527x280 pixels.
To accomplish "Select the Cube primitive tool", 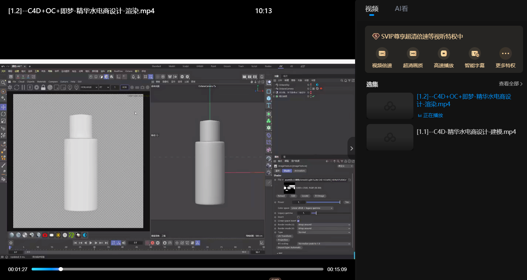I will tap(269, 98).
